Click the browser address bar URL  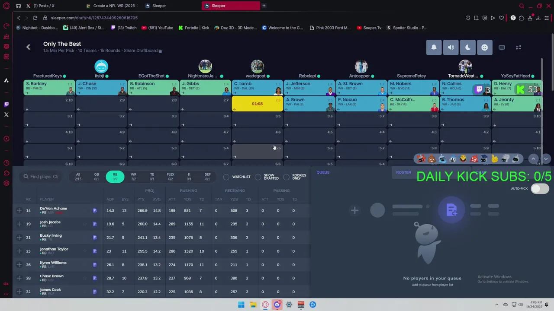click(94, 18)
